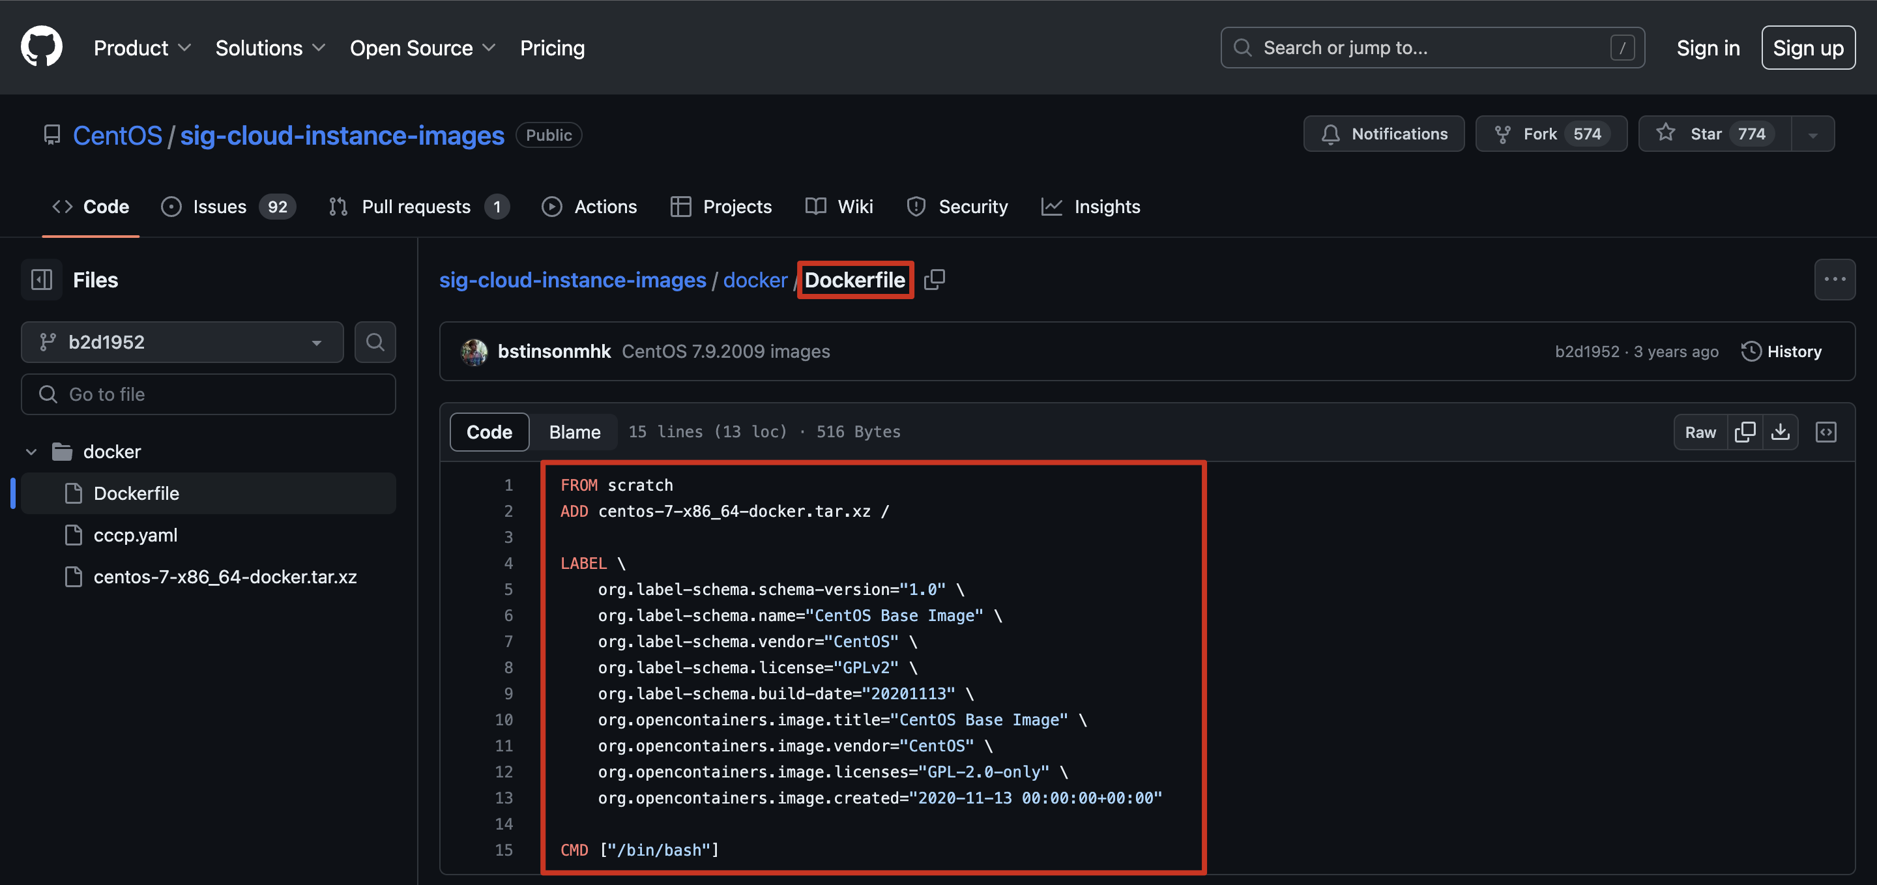Viewport: 1877px width, 885px height.
Task: Click the Sign up button
Action: pos(1808,48)
